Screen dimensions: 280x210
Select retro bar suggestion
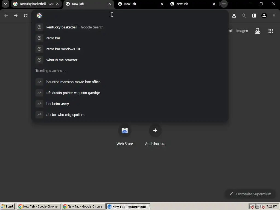pyautogui.click(x=130, y=38)
